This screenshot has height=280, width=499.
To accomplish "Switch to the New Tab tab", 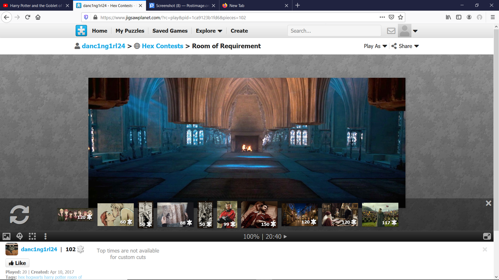I will (255, 5).
